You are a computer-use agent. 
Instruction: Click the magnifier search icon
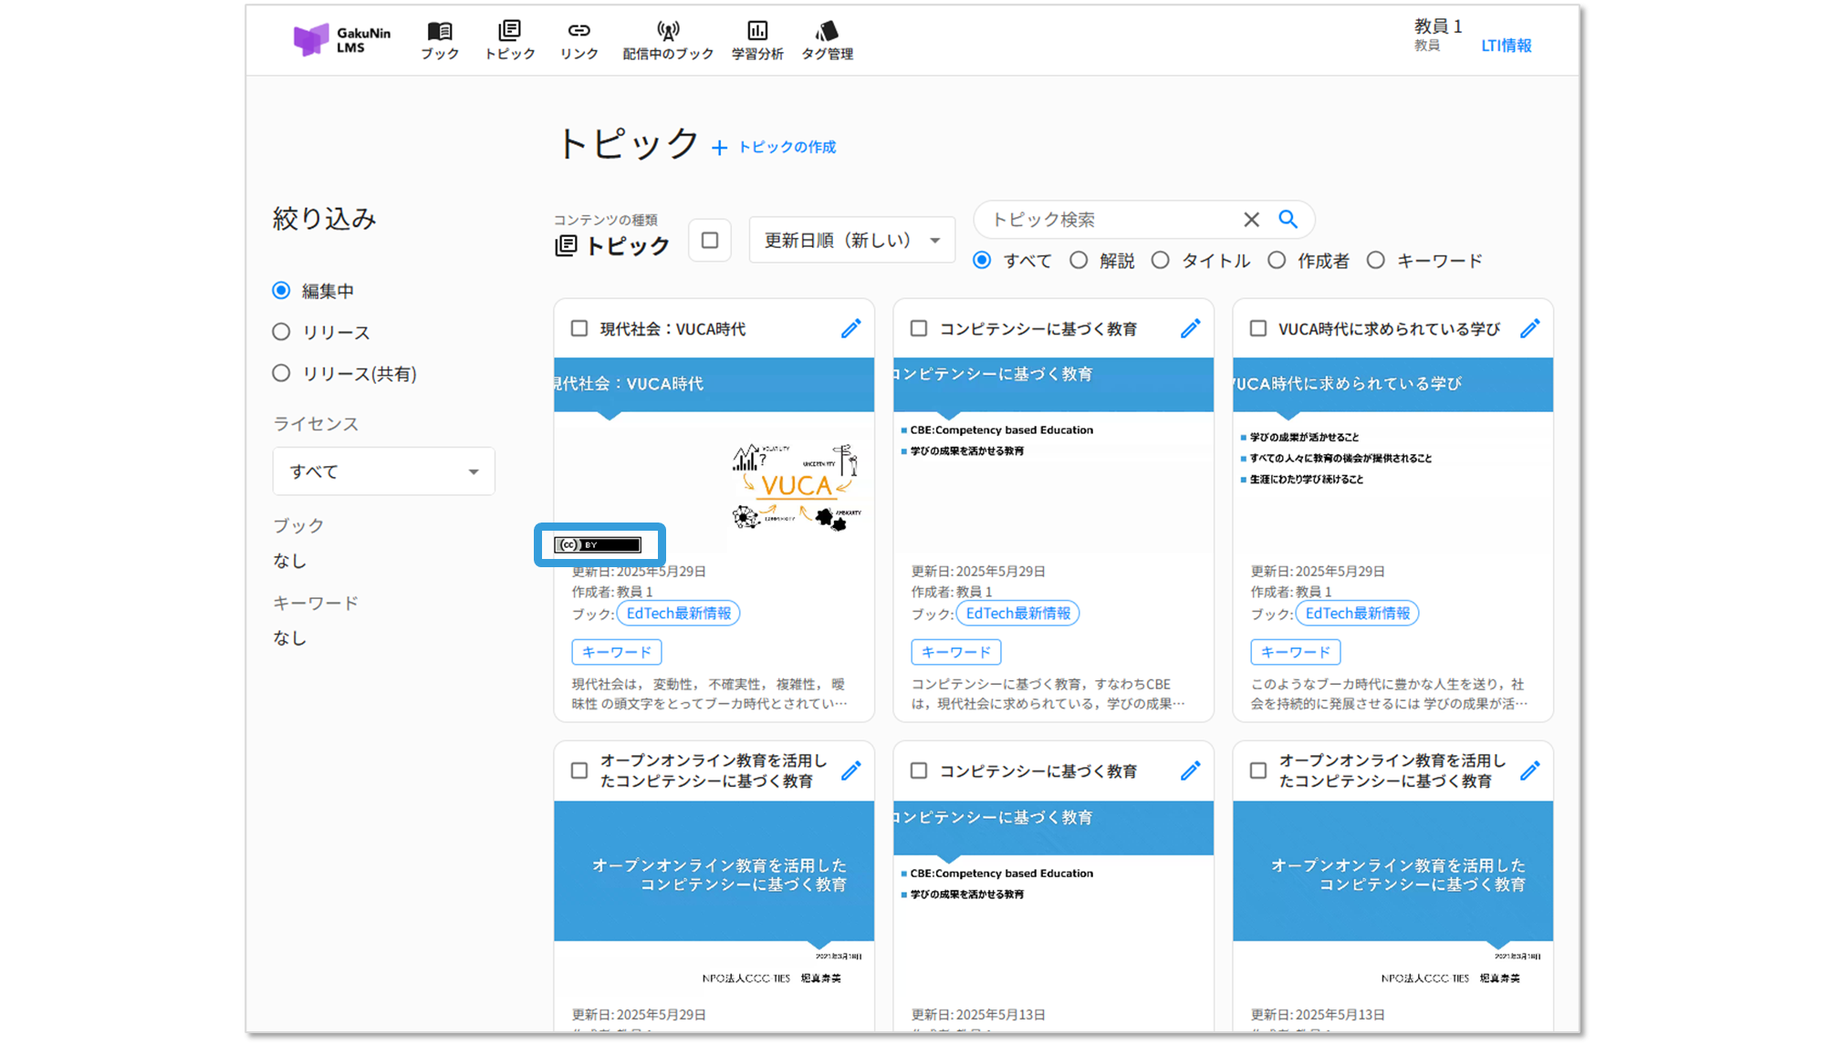click(1288, 219)
